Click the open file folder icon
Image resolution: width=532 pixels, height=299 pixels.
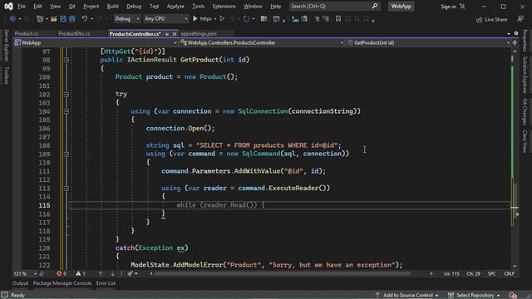[x=53, y=19]
